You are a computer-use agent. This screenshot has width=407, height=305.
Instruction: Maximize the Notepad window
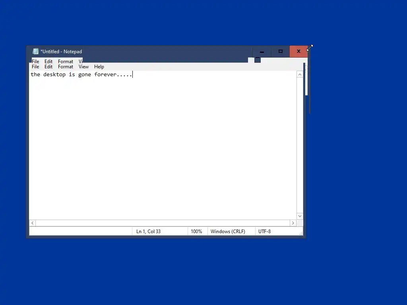(x=280, y=52)
